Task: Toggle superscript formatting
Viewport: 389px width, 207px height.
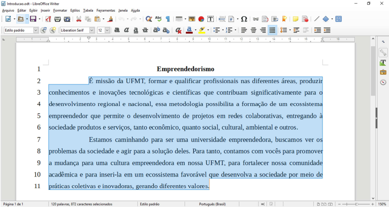Action: point(157,30)
